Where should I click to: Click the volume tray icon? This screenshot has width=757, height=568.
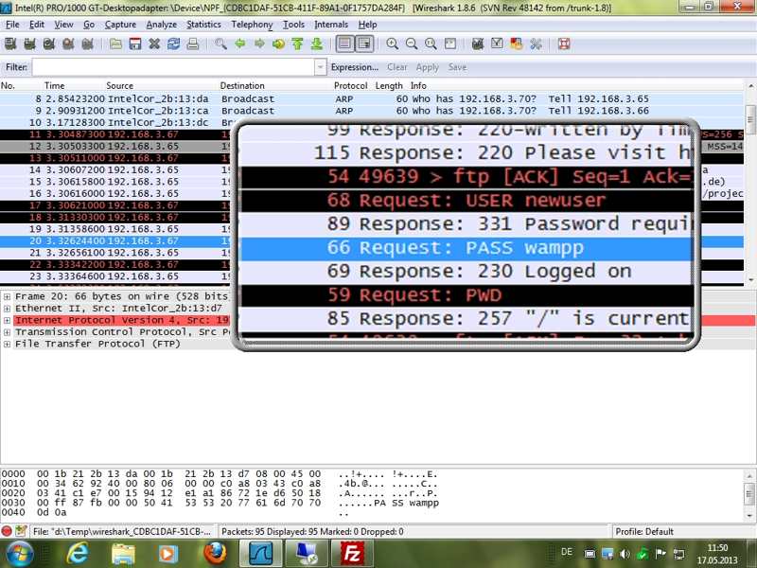[625, 554]
